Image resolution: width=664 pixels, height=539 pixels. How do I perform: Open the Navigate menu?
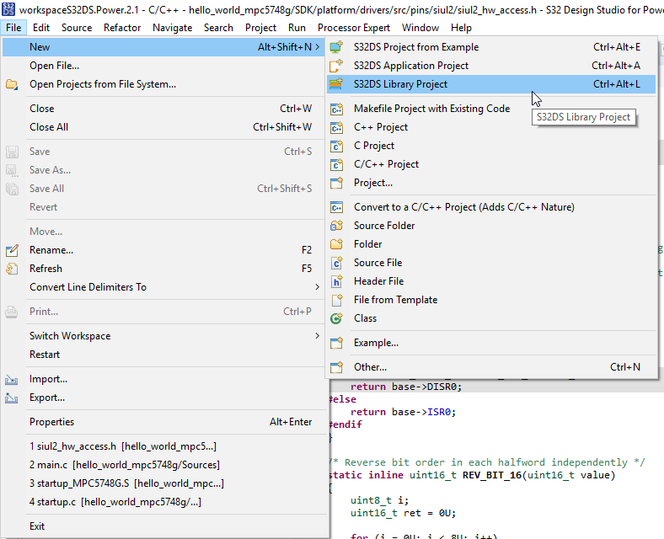coord(173,28)
